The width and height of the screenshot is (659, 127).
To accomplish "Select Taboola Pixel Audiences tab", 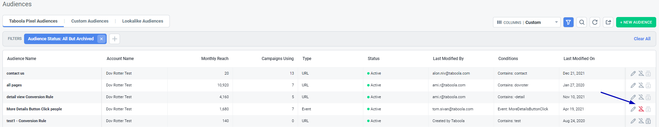I will [x=33, y=21].
